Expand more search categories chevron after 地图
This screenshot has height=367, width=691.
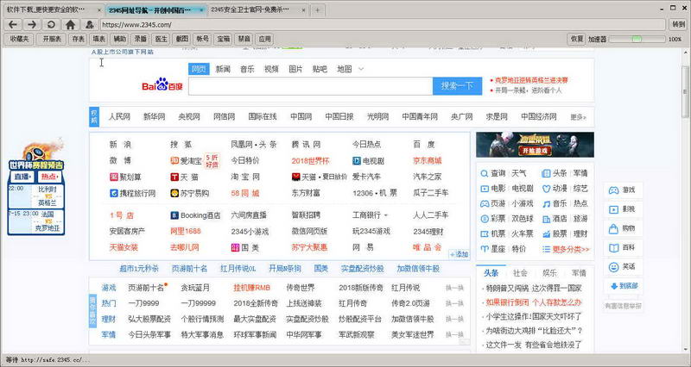[x=361, y=69]
